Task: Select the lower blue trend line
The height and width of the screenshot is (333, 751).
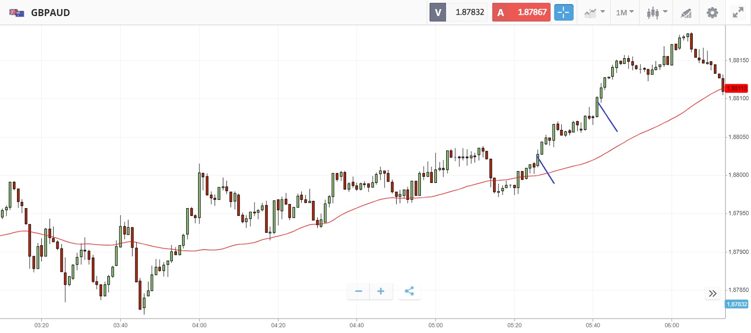Action: click(546, 170)
